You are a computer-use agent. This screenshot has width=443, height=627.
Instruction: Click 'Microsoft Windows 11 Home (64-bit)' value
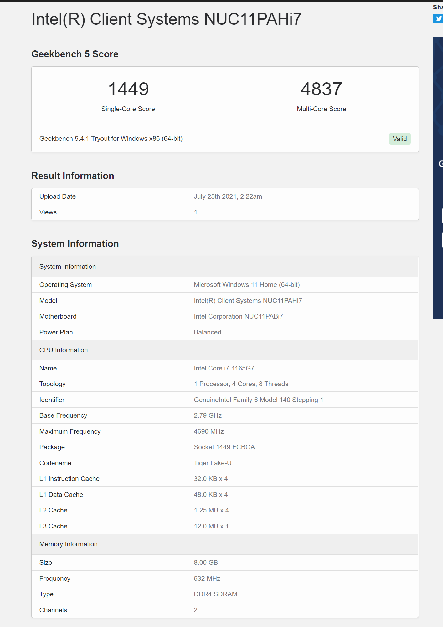(x=247, y=285)
